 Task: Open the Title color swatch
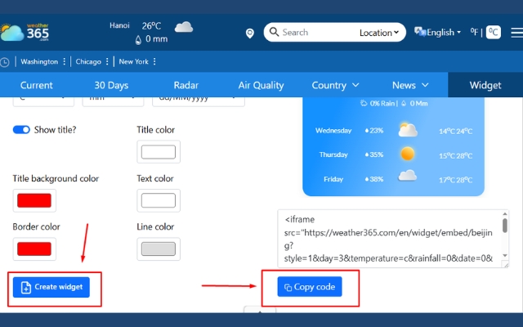[159, 152]
